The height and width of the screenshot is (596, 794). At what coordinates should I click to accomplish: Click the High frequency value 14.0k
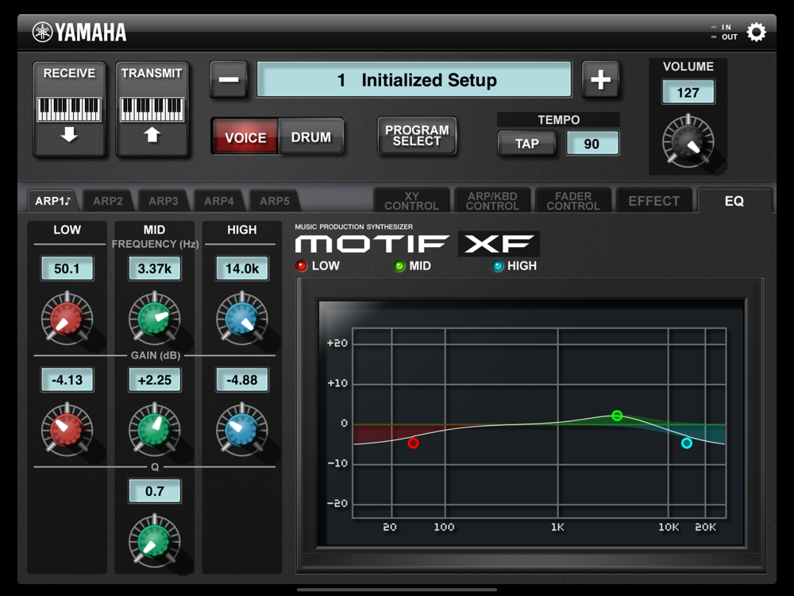pyautogui.click(x=242, y=268)
